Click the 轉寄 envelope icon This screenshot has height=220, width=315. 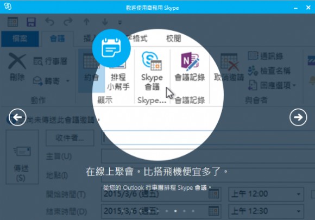(x=37, y=81)
